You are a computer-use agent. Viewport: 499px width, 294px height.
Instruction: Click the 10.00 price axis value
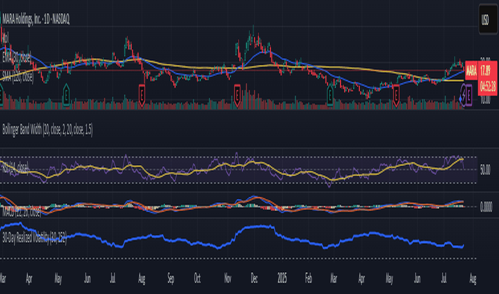485,100
